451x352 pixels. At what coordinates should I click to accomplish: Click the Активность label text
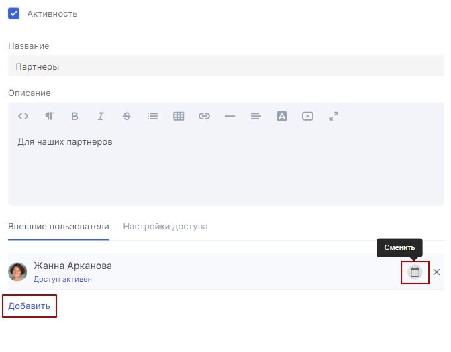[52, 14]
